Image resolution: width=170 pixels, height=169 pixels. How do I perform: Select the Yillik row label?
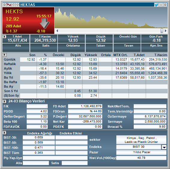8,73
